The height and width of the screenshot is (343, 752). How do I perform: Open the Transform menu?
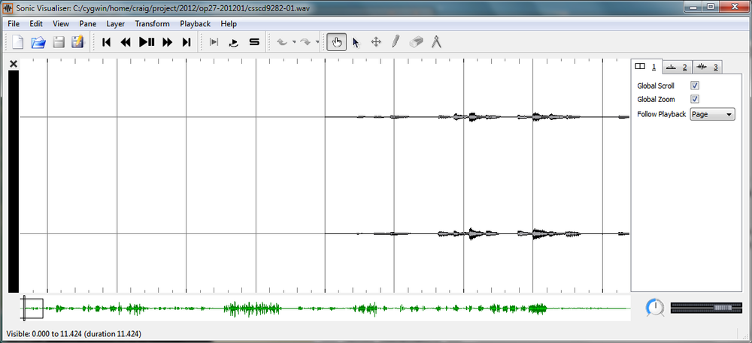coord(152,23)
